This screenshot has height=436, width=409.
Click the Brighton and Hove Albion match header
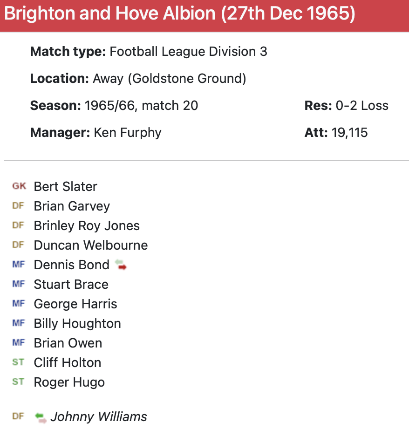pos(180,14)
